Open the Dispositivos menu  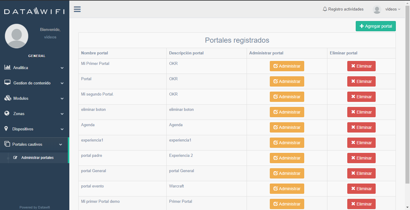coord(34,129)
